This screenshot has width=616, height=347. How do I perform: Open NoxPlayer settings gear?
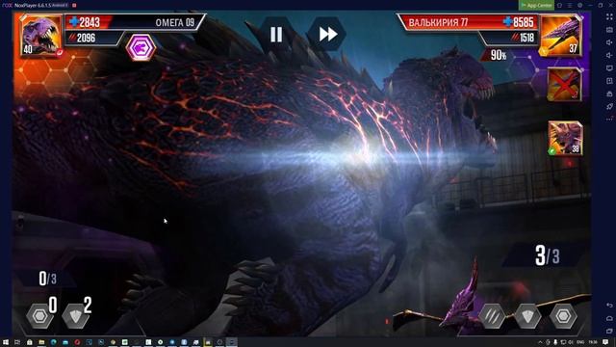[580, 5]
